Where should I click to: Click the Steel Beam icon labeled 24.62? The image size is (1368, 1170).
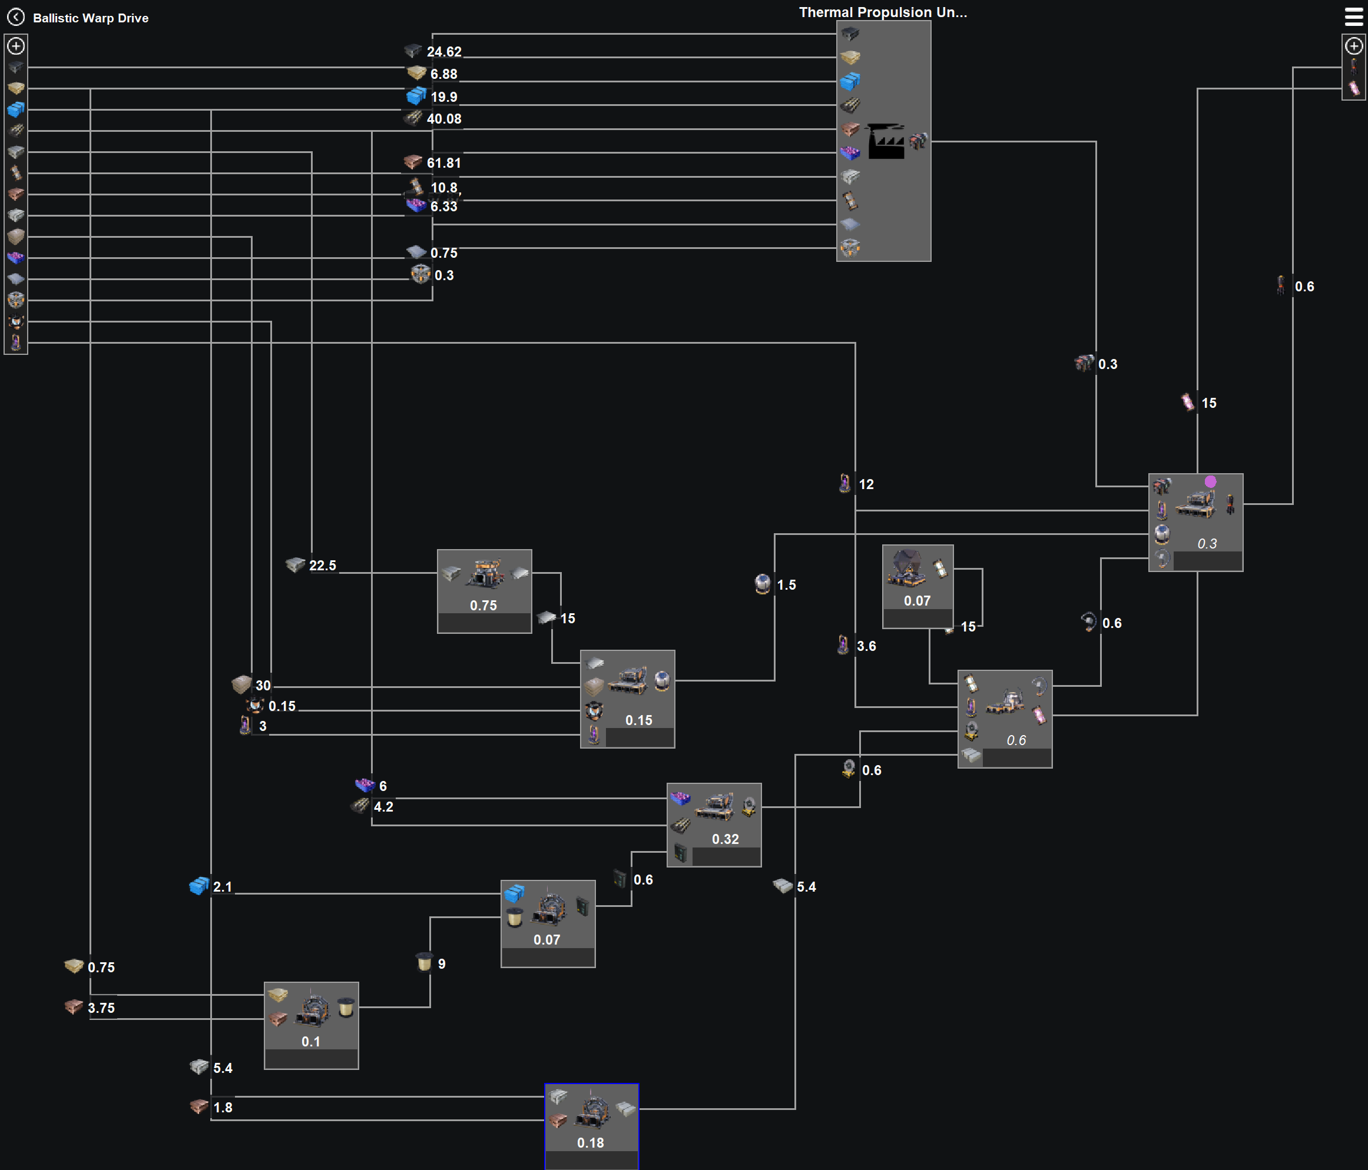(413, 51)
